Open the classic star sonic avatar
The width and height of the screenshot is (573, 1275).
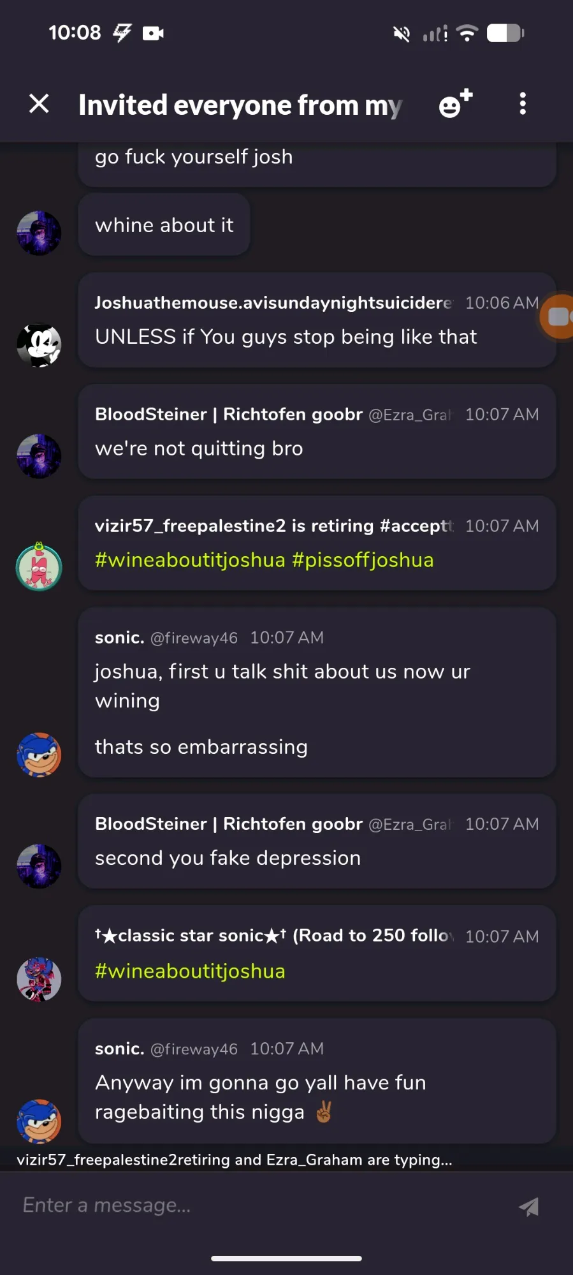39,979
